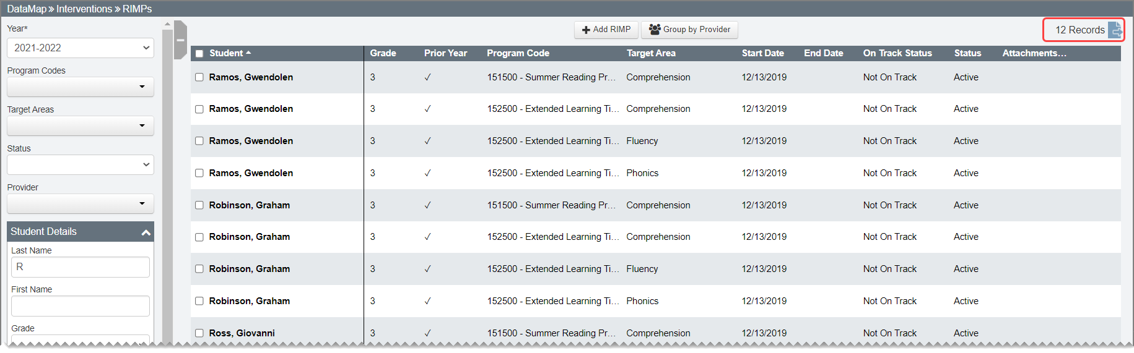Select the Ross, Giovanni row checkbox
The width and height of the screenshot is (1134, 353).
(x=199, y=333)
